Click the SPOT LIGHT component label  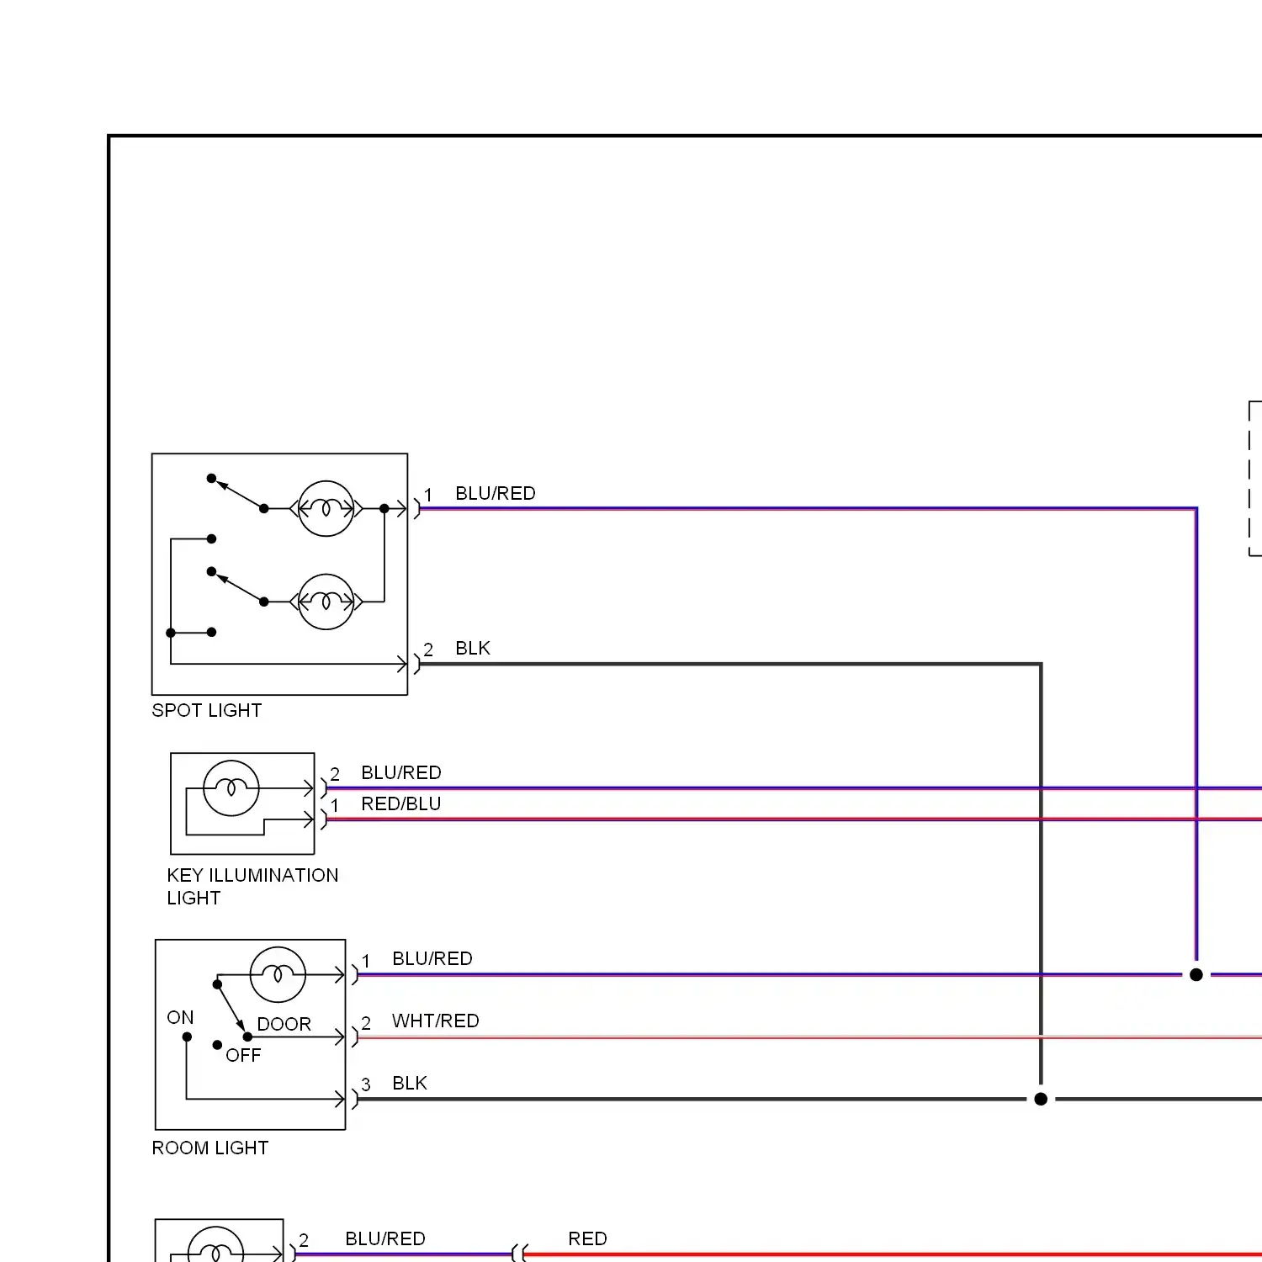click(206, 710)
